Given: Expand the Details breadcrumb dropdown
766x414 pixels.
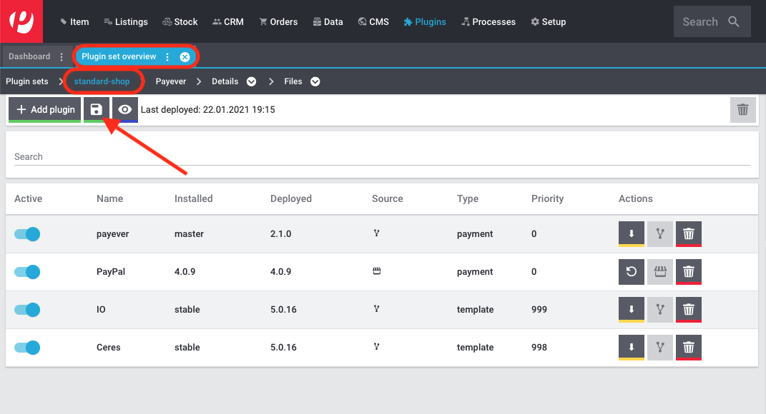Looking at the screenshot, I should [x=251, y=81].
